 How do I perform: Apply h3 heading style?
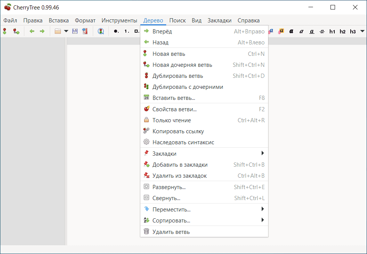coord(353,32)
